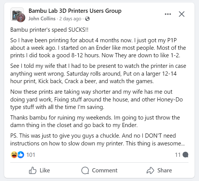Click the globe public audience icon

click(87, 19)
